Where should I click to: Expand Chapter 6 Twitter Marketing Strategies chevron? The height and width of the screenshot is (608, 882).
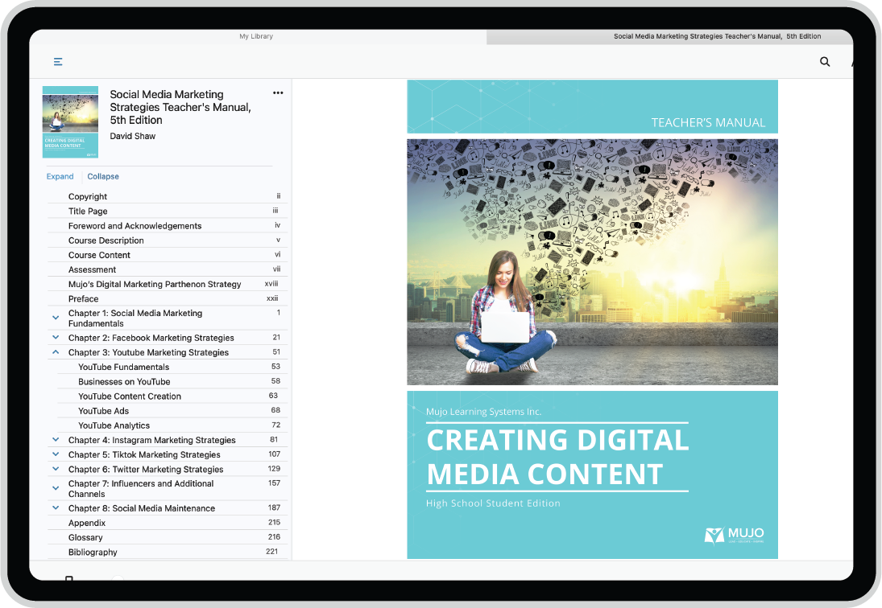point(56,469)
